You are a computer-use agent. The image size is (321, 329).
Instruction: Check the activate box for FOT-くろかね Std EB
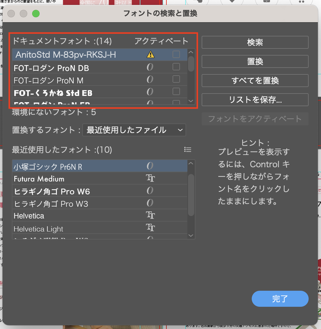(x=176, y=92)
